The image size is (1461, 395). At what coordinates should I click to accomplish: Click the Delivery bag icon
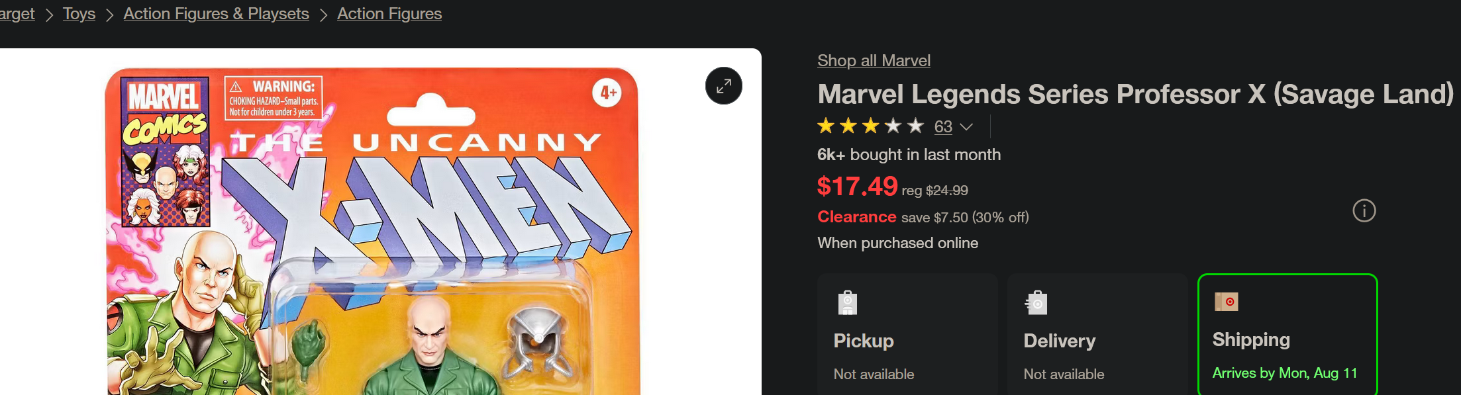pyautogui.click(x=1036, y=302)
